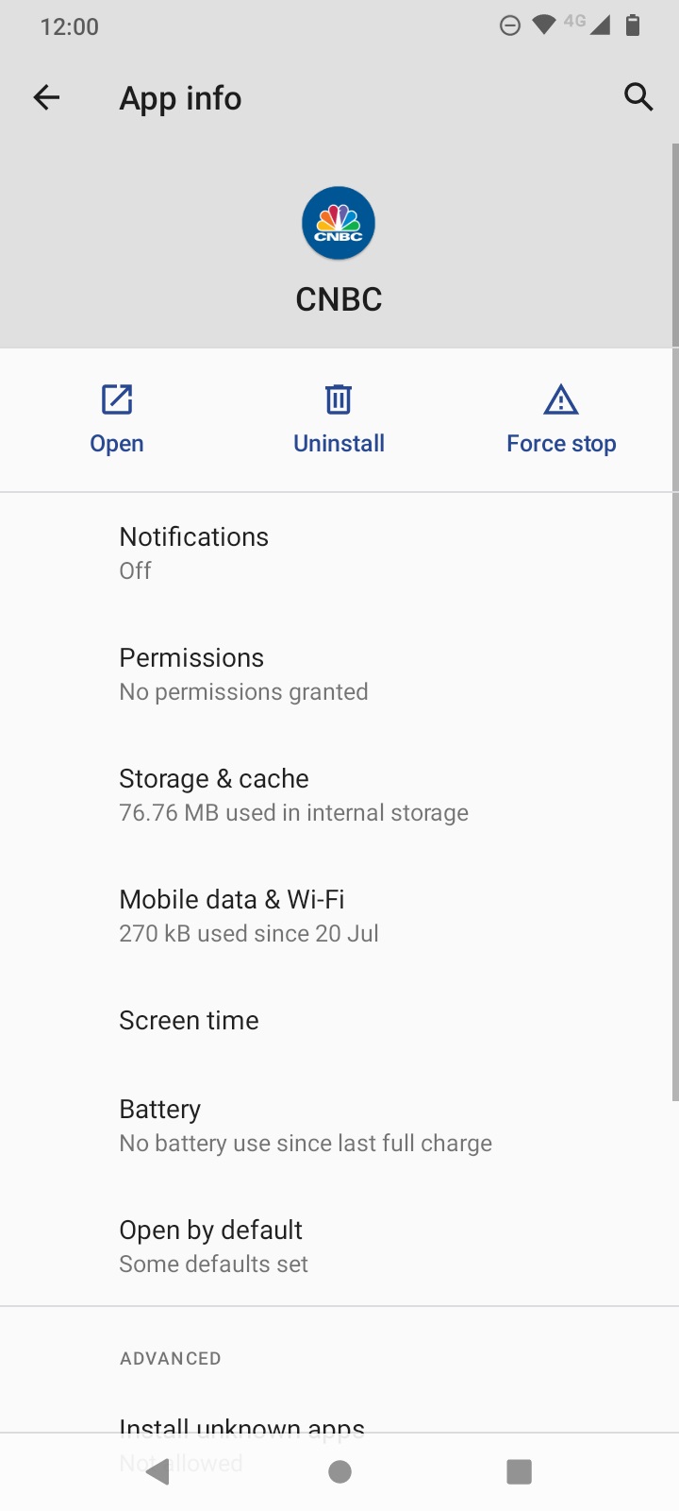Open Permissions settings

339,673
